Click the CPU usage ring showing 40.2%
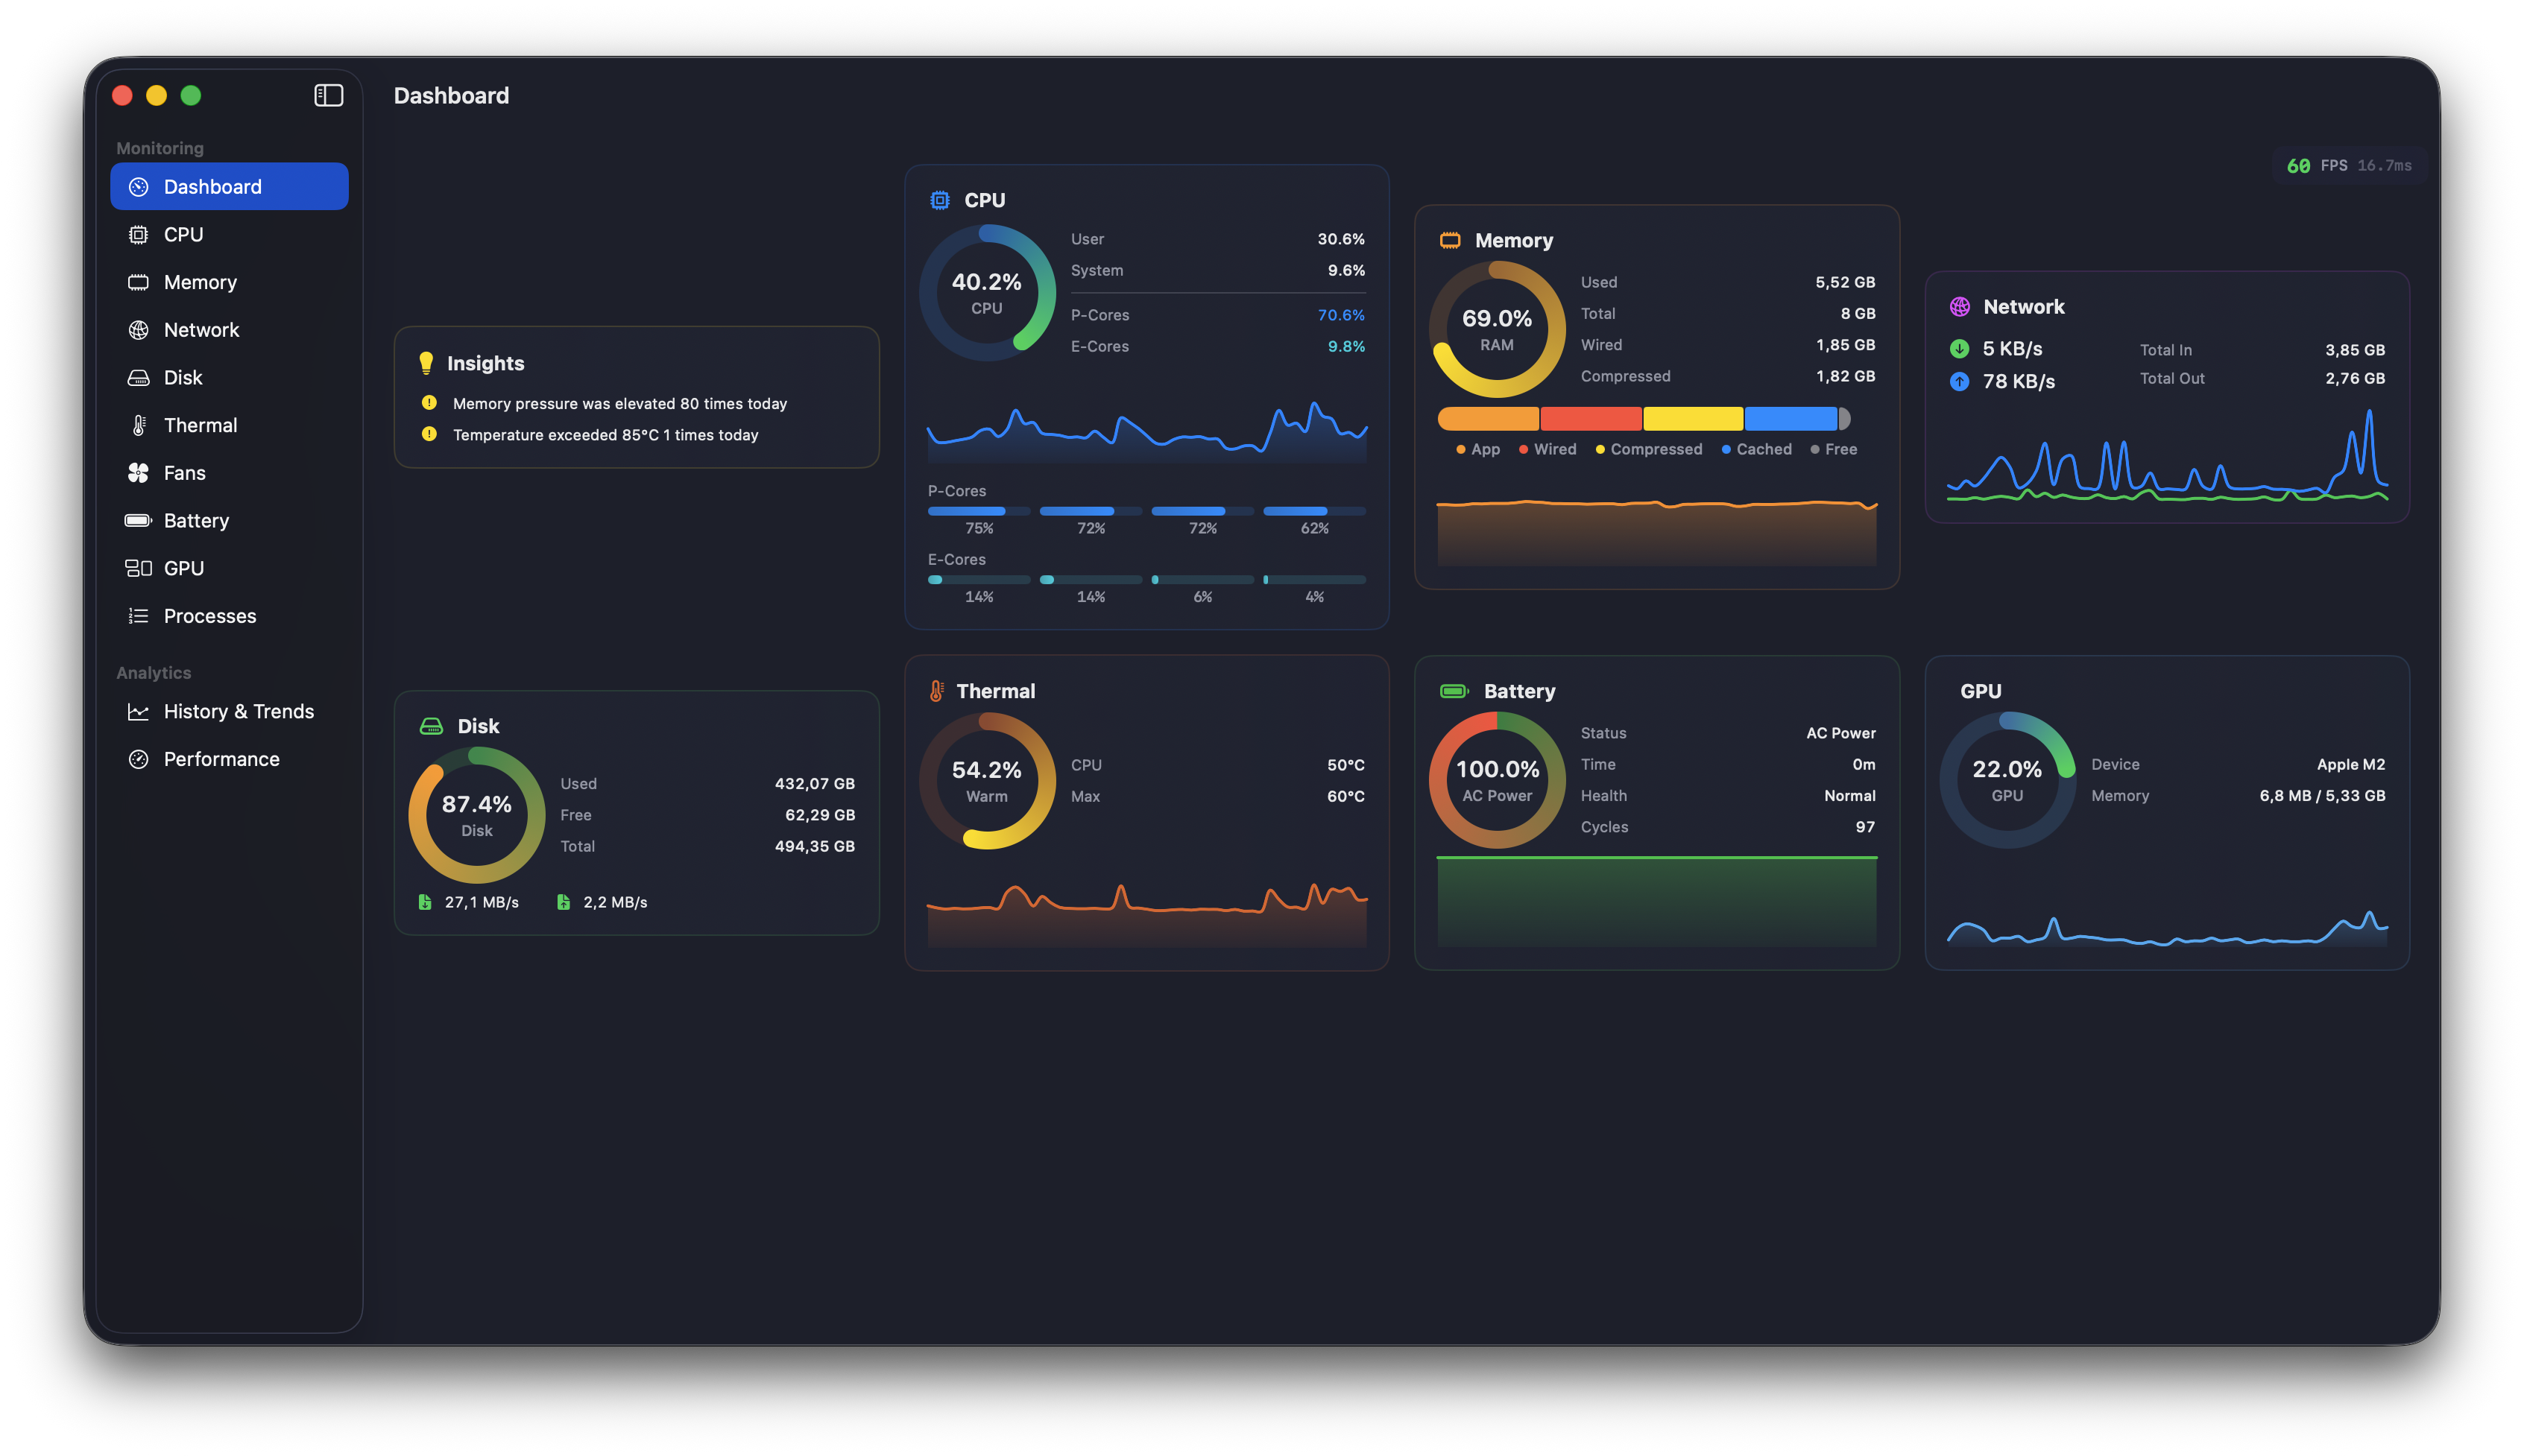Image resolution: width=2524 pixels, height=1456 pixels. coord(986,292)
